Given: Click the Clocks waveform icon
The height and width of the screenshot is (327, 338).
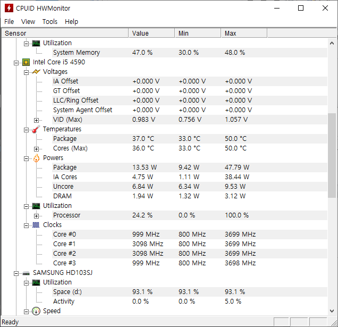Looking at the screenshot, I should 36,225.
